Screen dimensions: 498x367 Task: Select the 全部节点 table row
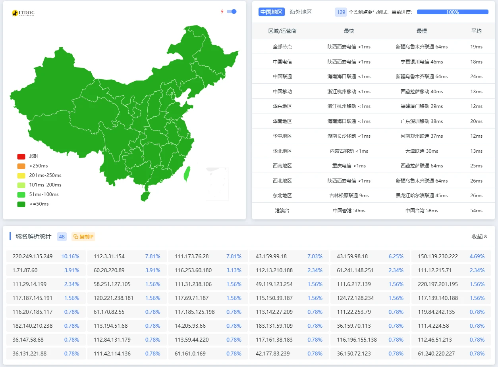pyautogui.click(x=373, y=46)
